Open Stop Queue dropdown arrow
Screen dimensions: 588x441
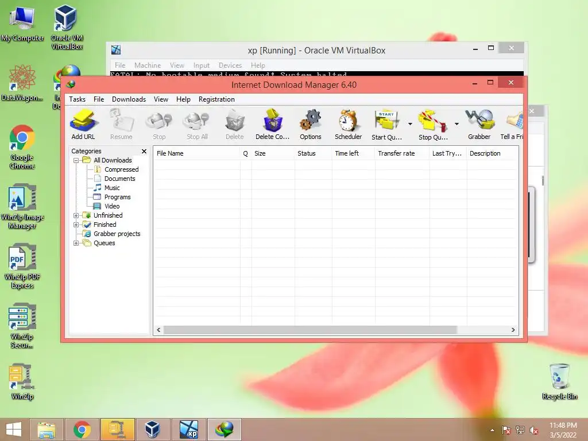tap(457, 124)
